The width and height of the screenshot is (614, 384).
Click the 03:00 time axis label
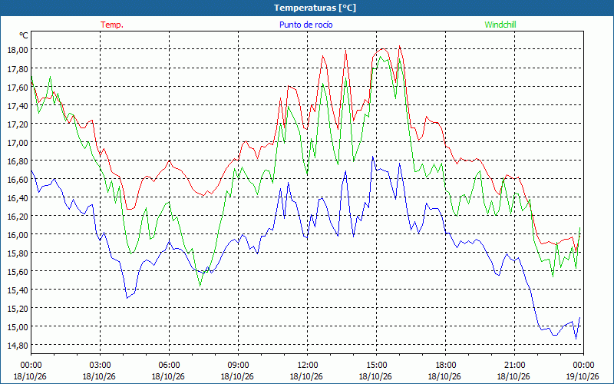coord(101,366)
